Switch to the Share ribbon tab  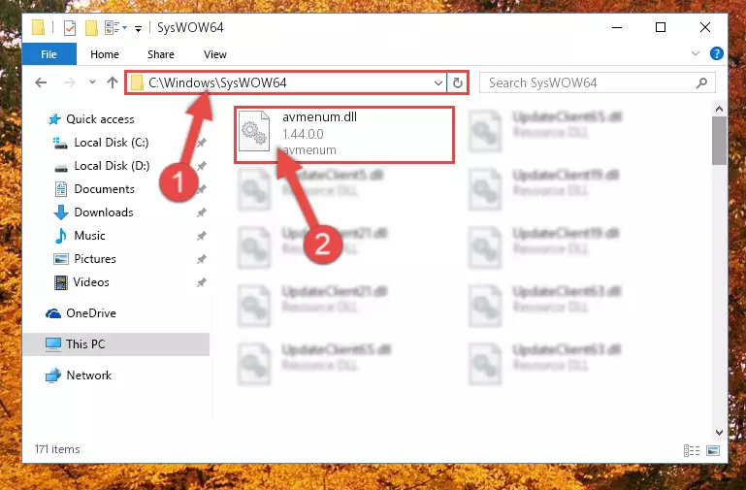[x=161, y=54]
